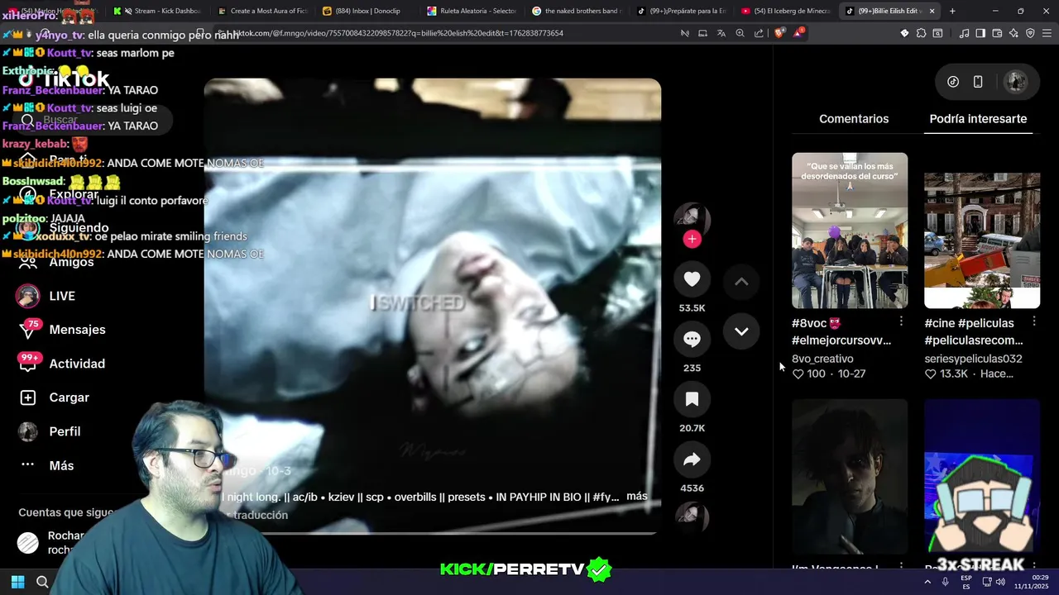Click Cargar to upload a video
This screenshot has height=595, width=1059.
55,397
